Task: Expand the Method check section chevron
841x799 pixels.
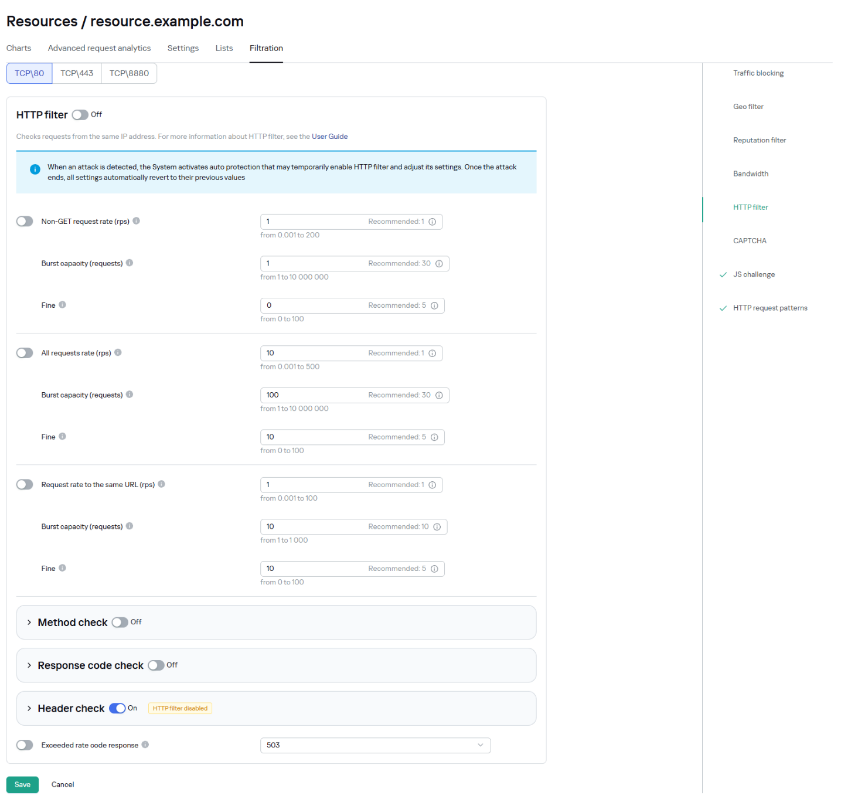Action: (29, 623)
